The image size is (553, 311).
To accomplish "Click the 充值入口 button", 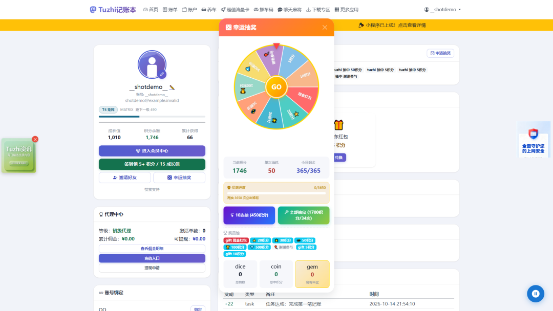I will (x=152, y=258).
